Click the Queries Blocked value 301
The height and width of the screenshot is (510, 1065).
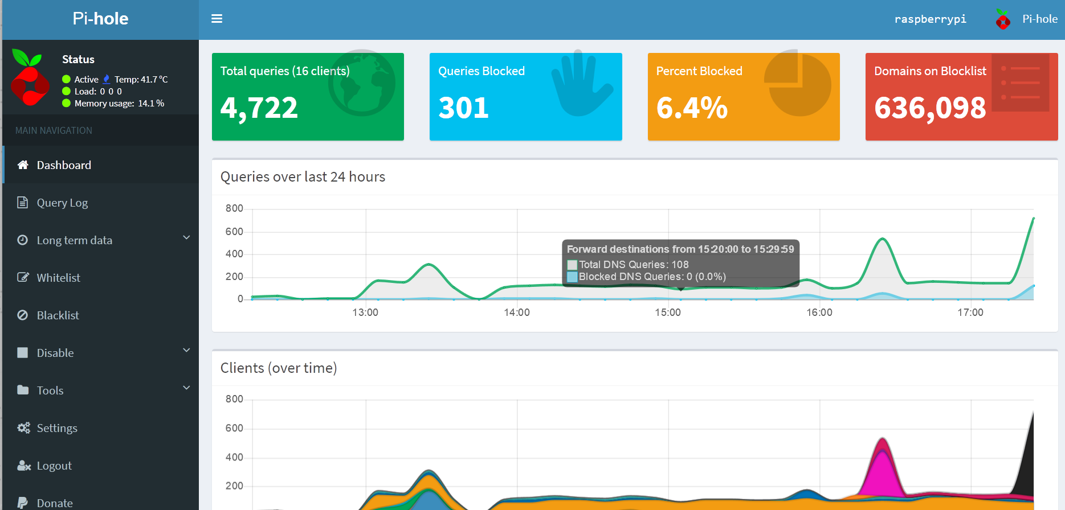(x=463, y=108)
